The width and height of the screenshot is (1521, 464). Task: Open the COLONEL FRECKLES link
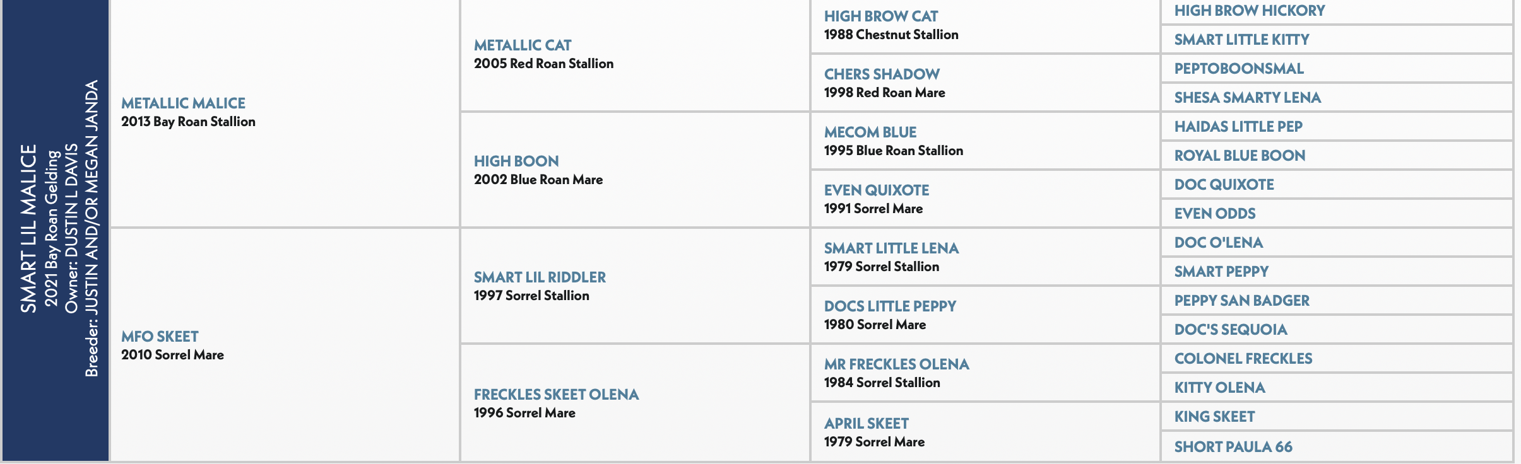[x=1243, y=358]
